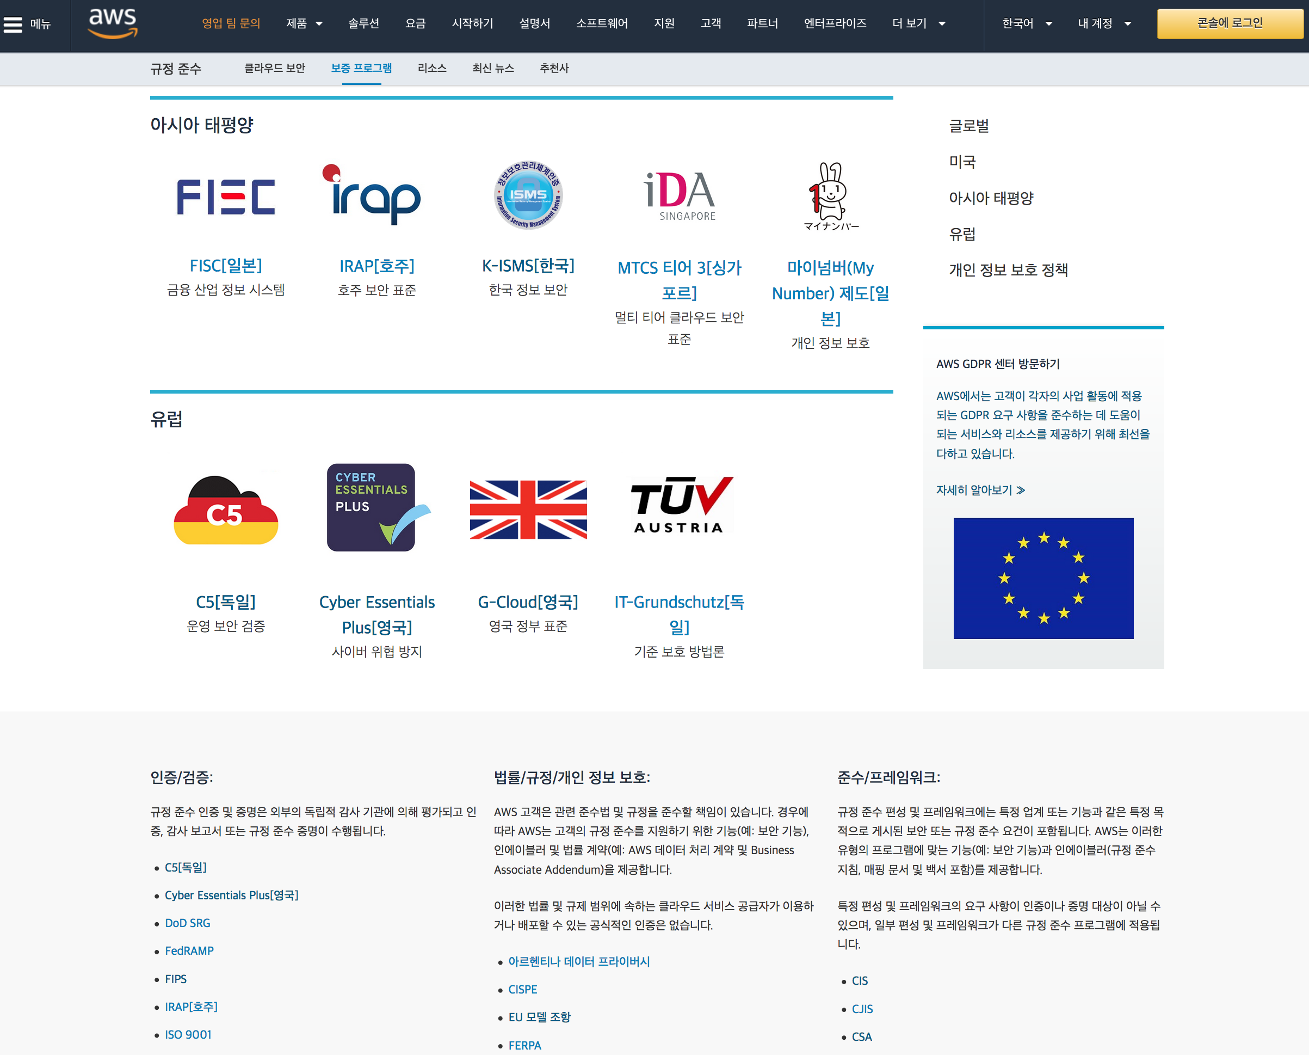Open FIPS list link
1309x1055 pixels.
176,979
